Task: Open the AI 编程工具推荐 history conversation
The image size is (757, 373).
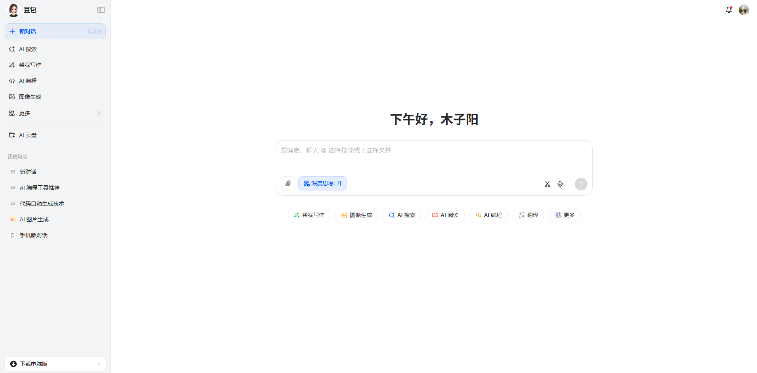Action: (55, 188)
